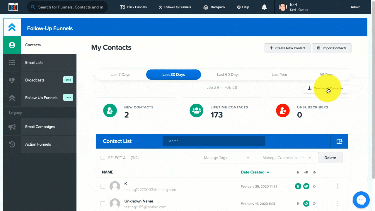Viewport: 375px width, 211px height.
Task: Check the checkbox next to Unknown Name
Action: pyautogui.click(x=103, y=203)
